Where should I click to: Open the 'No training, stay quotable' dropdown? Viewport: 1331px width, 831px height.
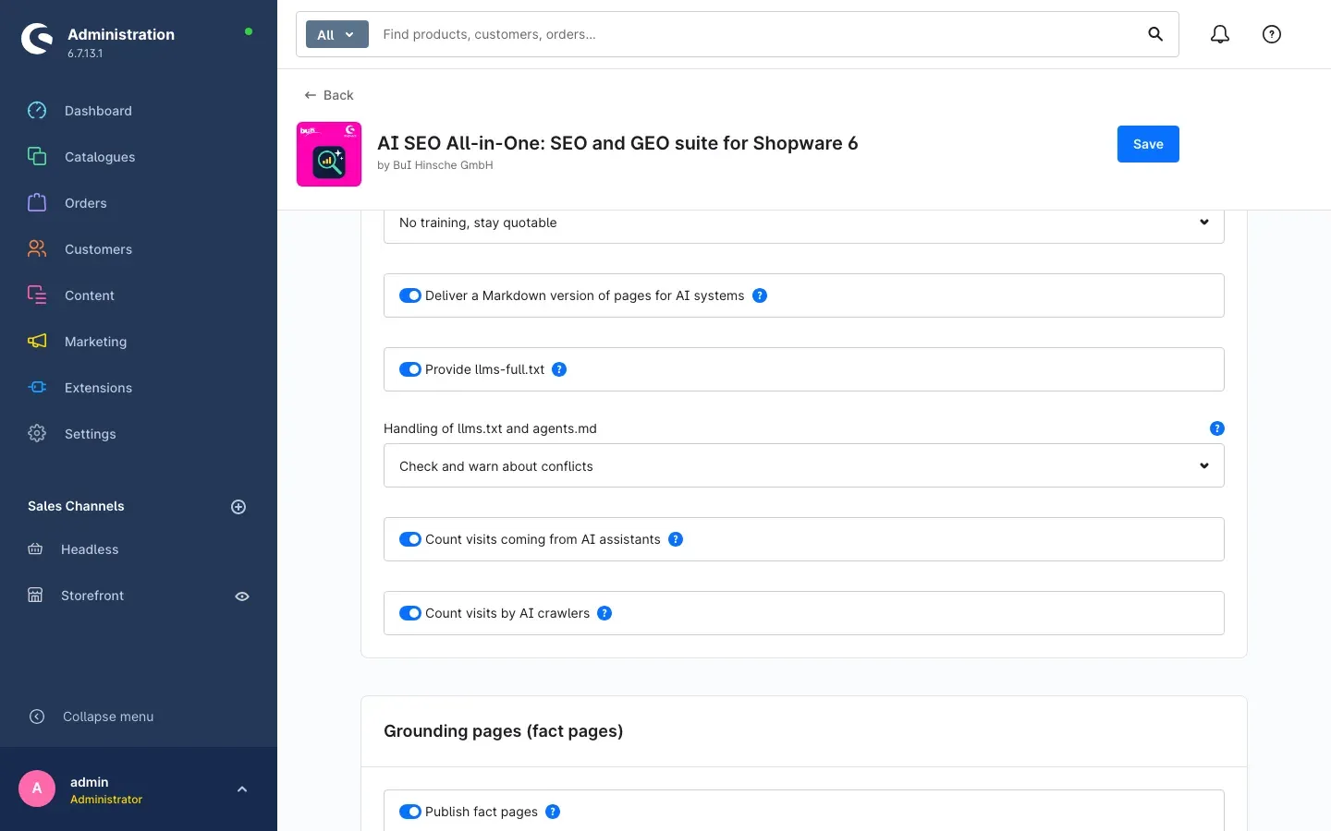click(x=804, y=226)
